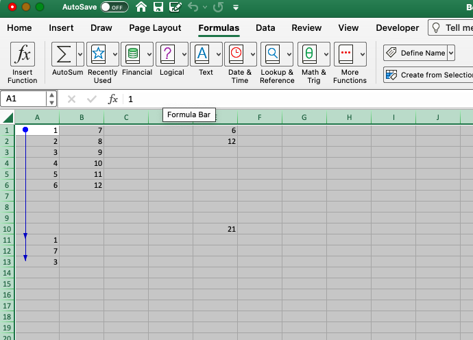Open Lookup & Reference functions icon
Image resolution: width=473 pixels, height=340 pixels.
click(x=273, y=54)
